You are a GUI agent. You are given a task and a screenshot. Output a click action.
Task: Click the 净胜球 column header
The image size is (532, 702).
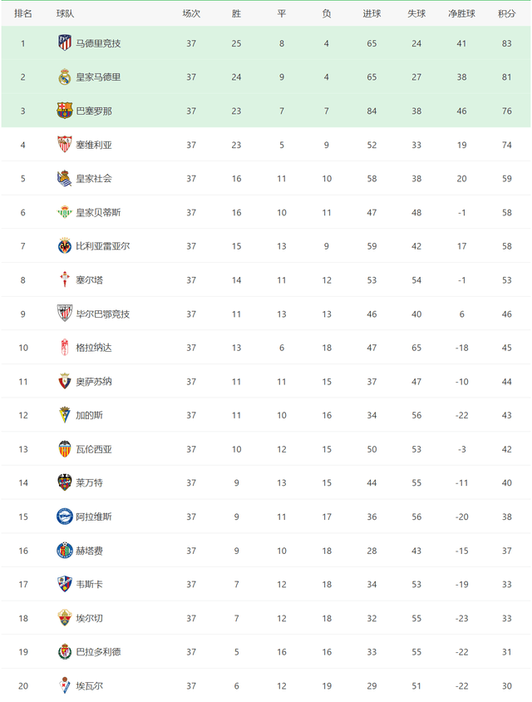click(461, 14)
